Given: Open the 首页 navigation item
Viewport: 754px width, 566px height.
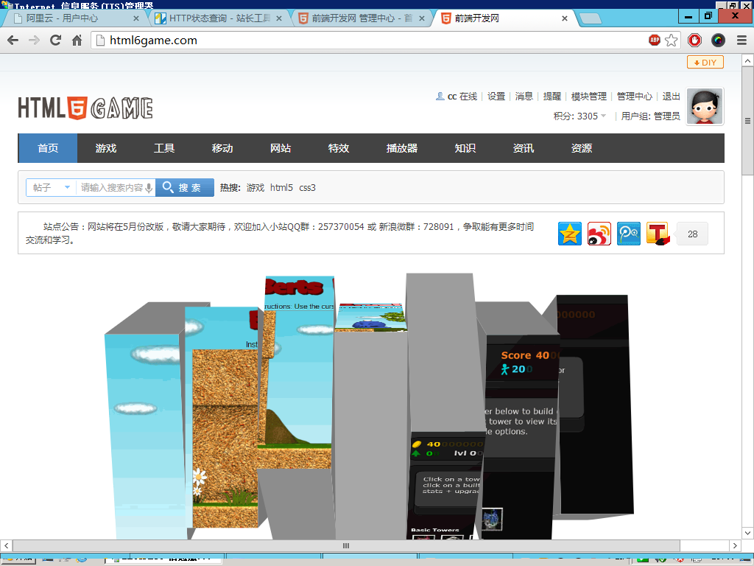Looking at the screenshot, I should (x=48, y=148).
